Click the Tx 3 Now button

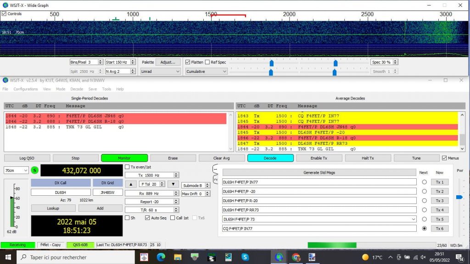tap(439, 201)
